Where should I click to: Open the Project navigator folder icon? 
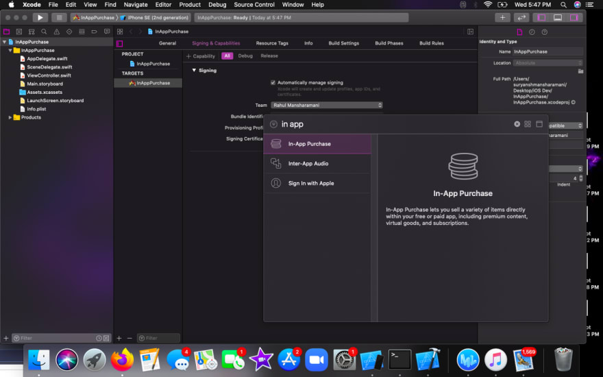[x=7, y=32]
